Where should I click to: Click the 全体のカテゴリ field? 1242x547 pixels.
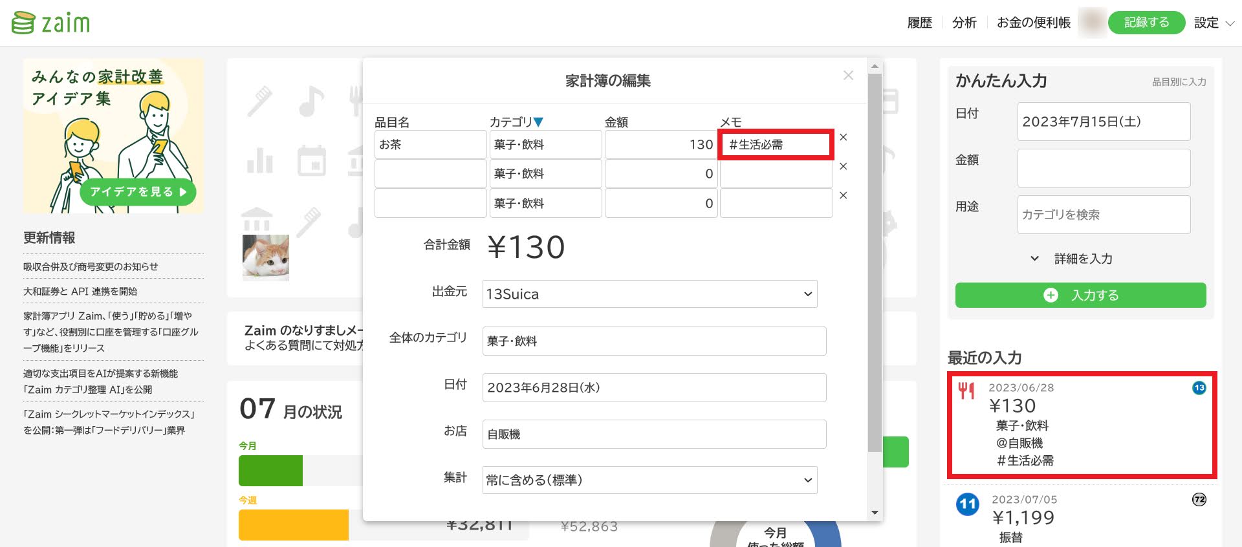(654, 341)
